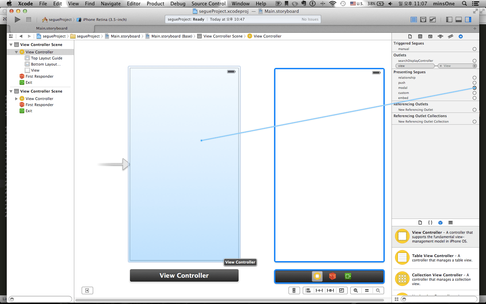Select the First Responder cube in scene dock
486x304 pixels.
[332, 276]
